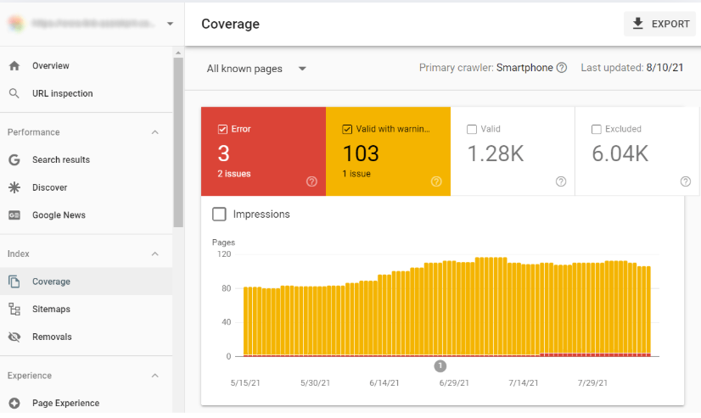Click the Coverage page title
The image size is (701, 418).
(230, 24)
